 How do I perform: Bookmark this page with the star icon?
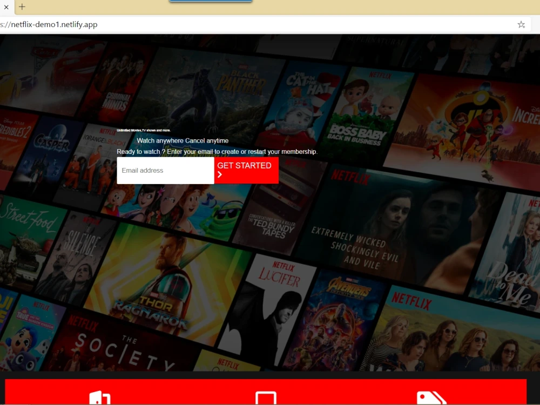click(521, 24)
